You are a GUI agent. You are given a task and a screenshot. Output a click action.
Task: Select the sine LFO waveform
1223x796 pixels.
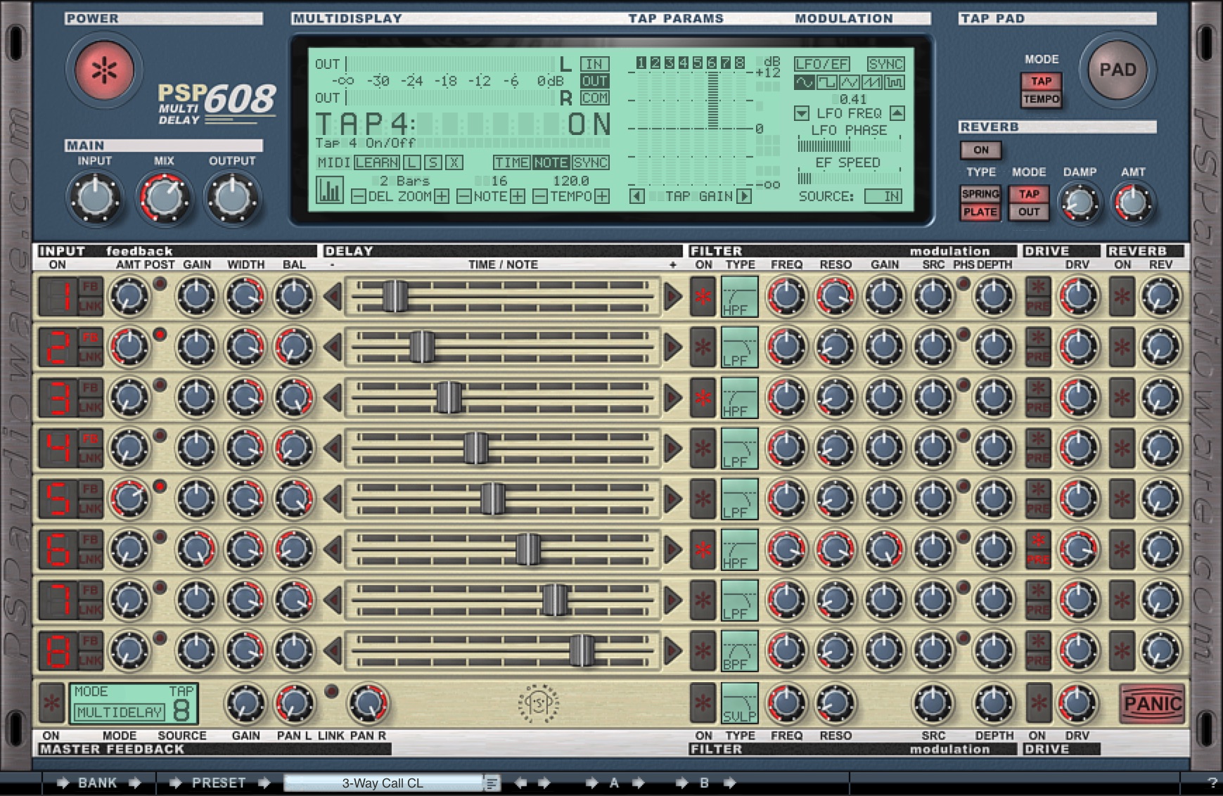coord(804,82)
